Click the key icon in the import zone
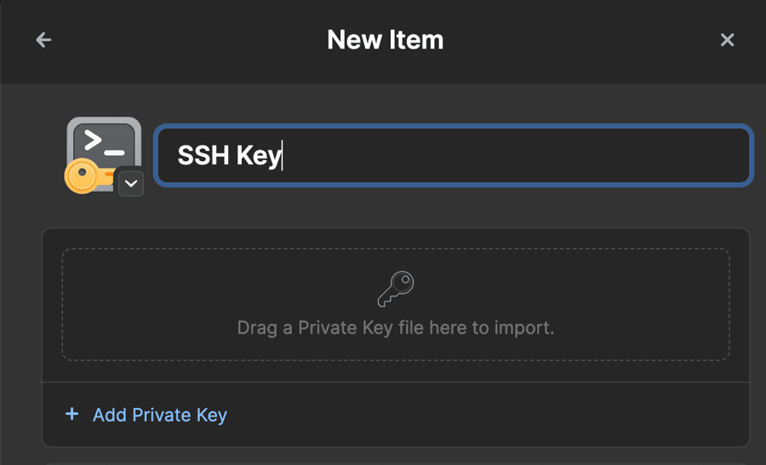This screenshot has height=465, width=766. pyautogui.click(x=396, y=290)
